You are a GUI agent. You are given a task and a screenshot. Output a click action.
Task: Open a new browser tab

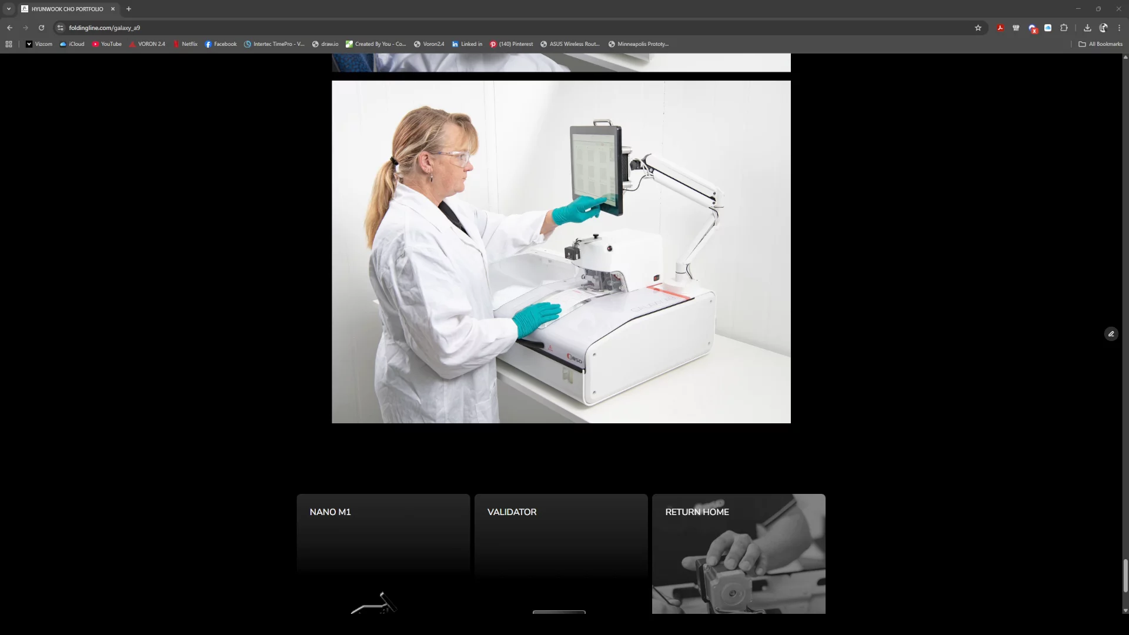point(129,9)
